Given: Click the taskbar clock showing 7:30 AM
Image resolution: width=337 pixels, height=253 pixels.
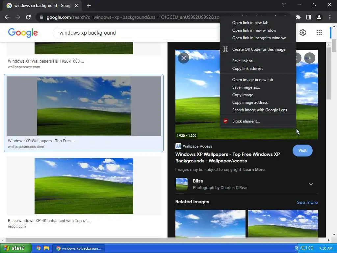Looking at the screenshot, I should [325, 248].
